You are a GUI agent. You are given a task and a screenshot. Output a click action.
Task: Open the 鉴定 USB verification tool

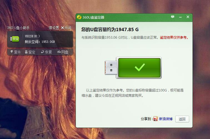pos(30,52)
